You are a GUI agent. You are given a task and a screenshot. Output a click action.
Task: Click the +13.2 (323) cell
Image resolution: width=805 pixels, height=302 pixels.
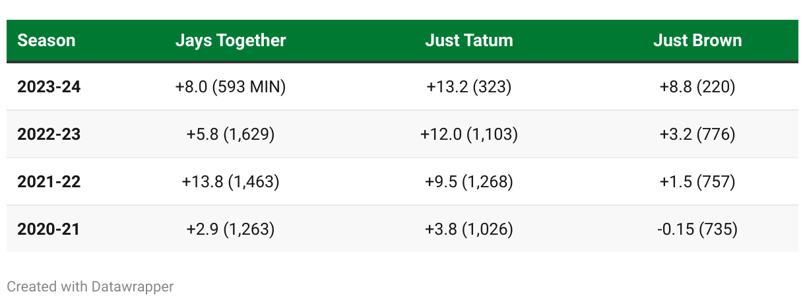pos(468,86)
